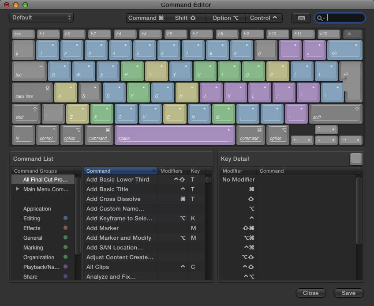Click the purple J key
Screen dimensions: 374x306
tap(211, 92)
